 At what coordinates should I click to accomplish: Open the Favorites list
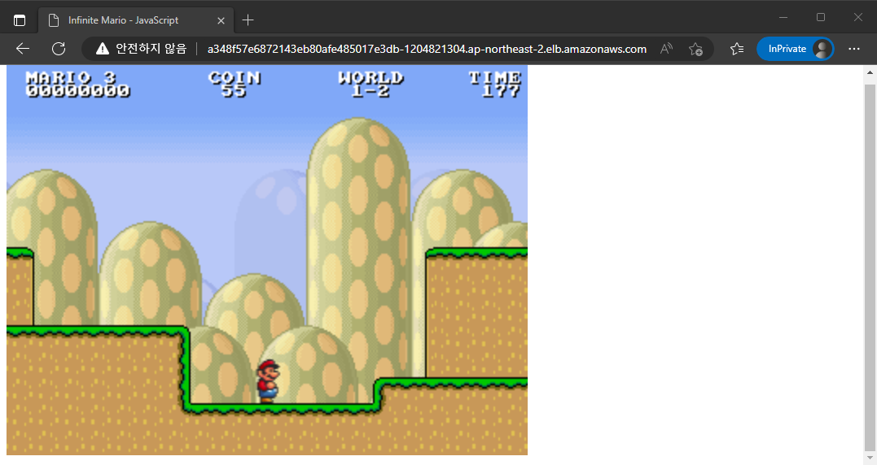(x=737, y=49)
